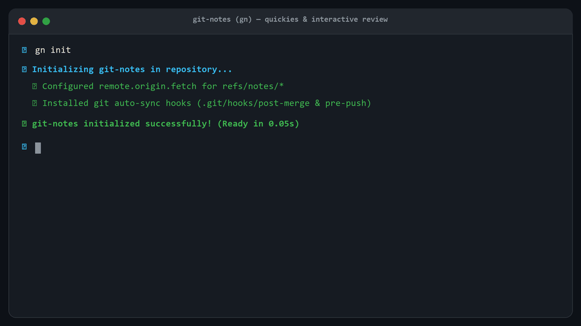Click the check icon before 'Installed git auto-sync'
The width and height of the screenshot is (581, 326).
pos(34,103)
